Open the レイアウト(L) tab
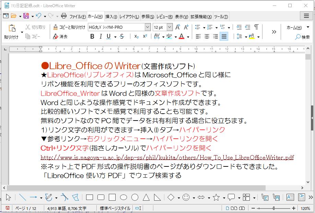The height and width of the screenshot is (213, 315). 129,16
